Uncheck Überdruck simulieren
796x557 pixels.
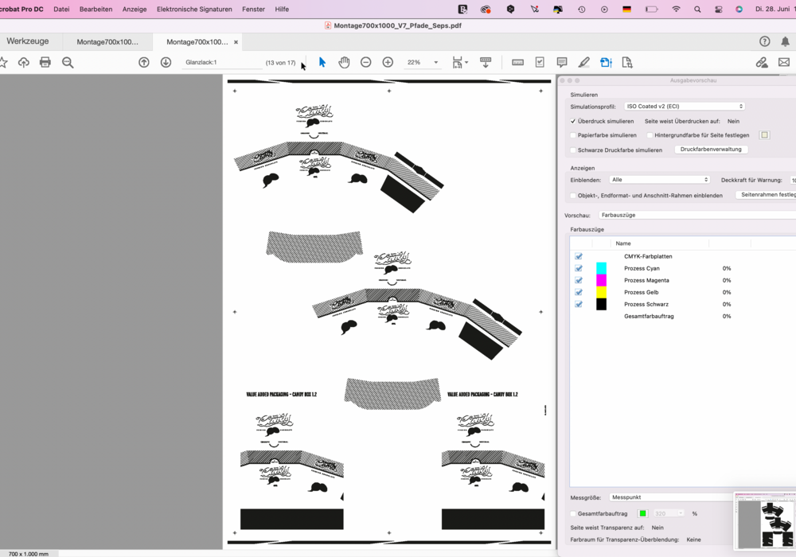pyautogui.click(x=573, y=121)
